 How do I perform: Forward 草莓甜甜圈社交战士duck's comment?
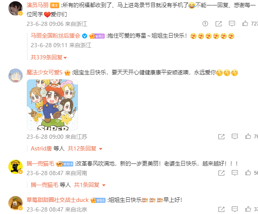pos(221,209)
